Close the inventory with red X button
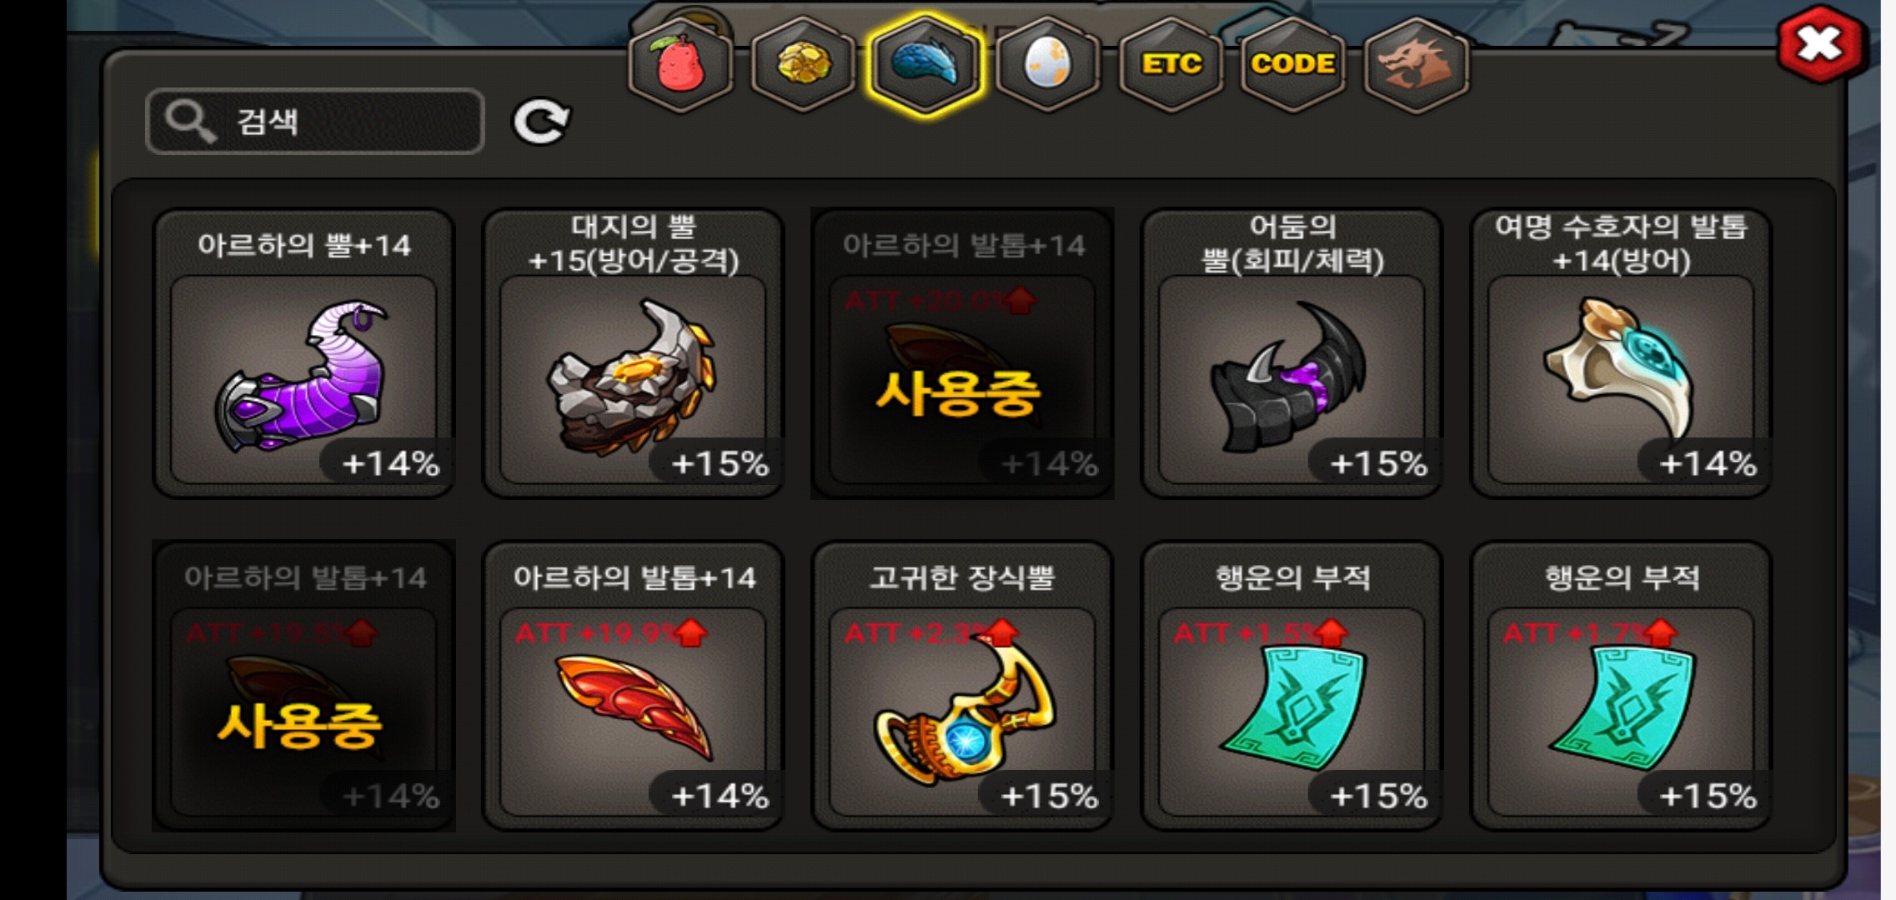Screen dimensions: 1896x900 coord(1819,44)
